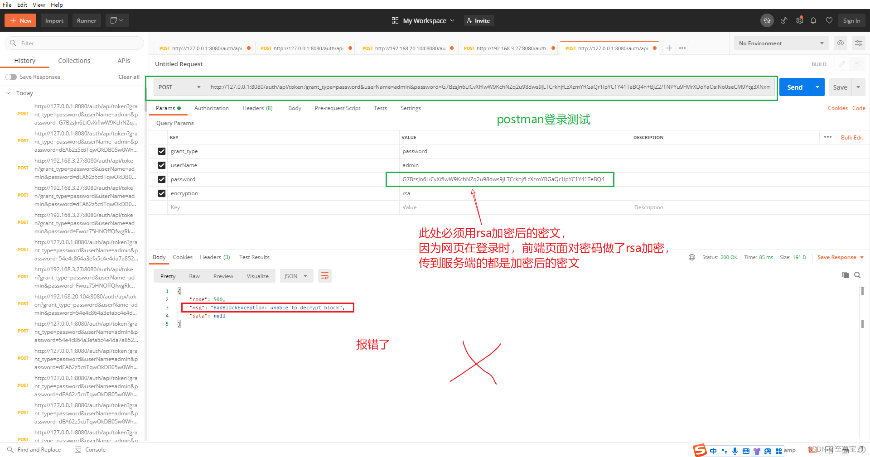Uncheck the encryption query parameter

coord(161,193)
